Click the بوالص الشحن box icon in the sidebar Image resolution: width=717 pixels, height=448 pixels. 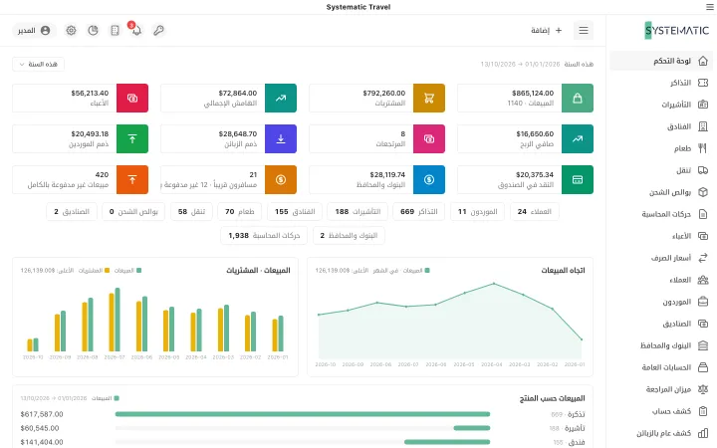(x=703, y=192)
